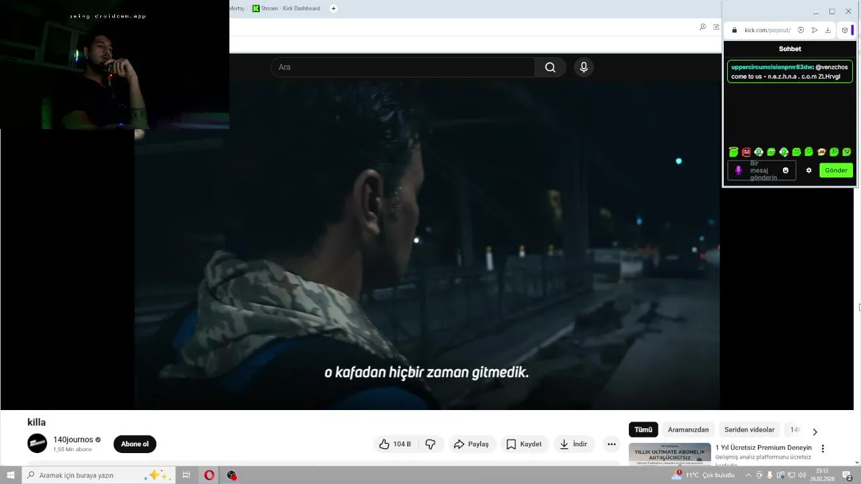Open the emoji picker smiley in chat box
This screenshot has height=484, width=861.
tap(786, 171)
